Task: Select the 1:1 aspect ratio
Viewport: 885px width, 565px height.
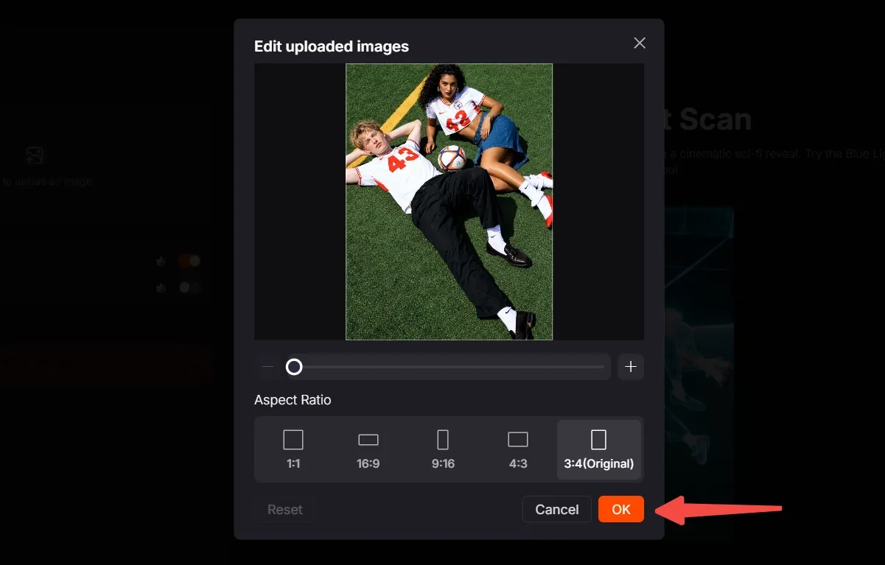Action: [293, 449]
